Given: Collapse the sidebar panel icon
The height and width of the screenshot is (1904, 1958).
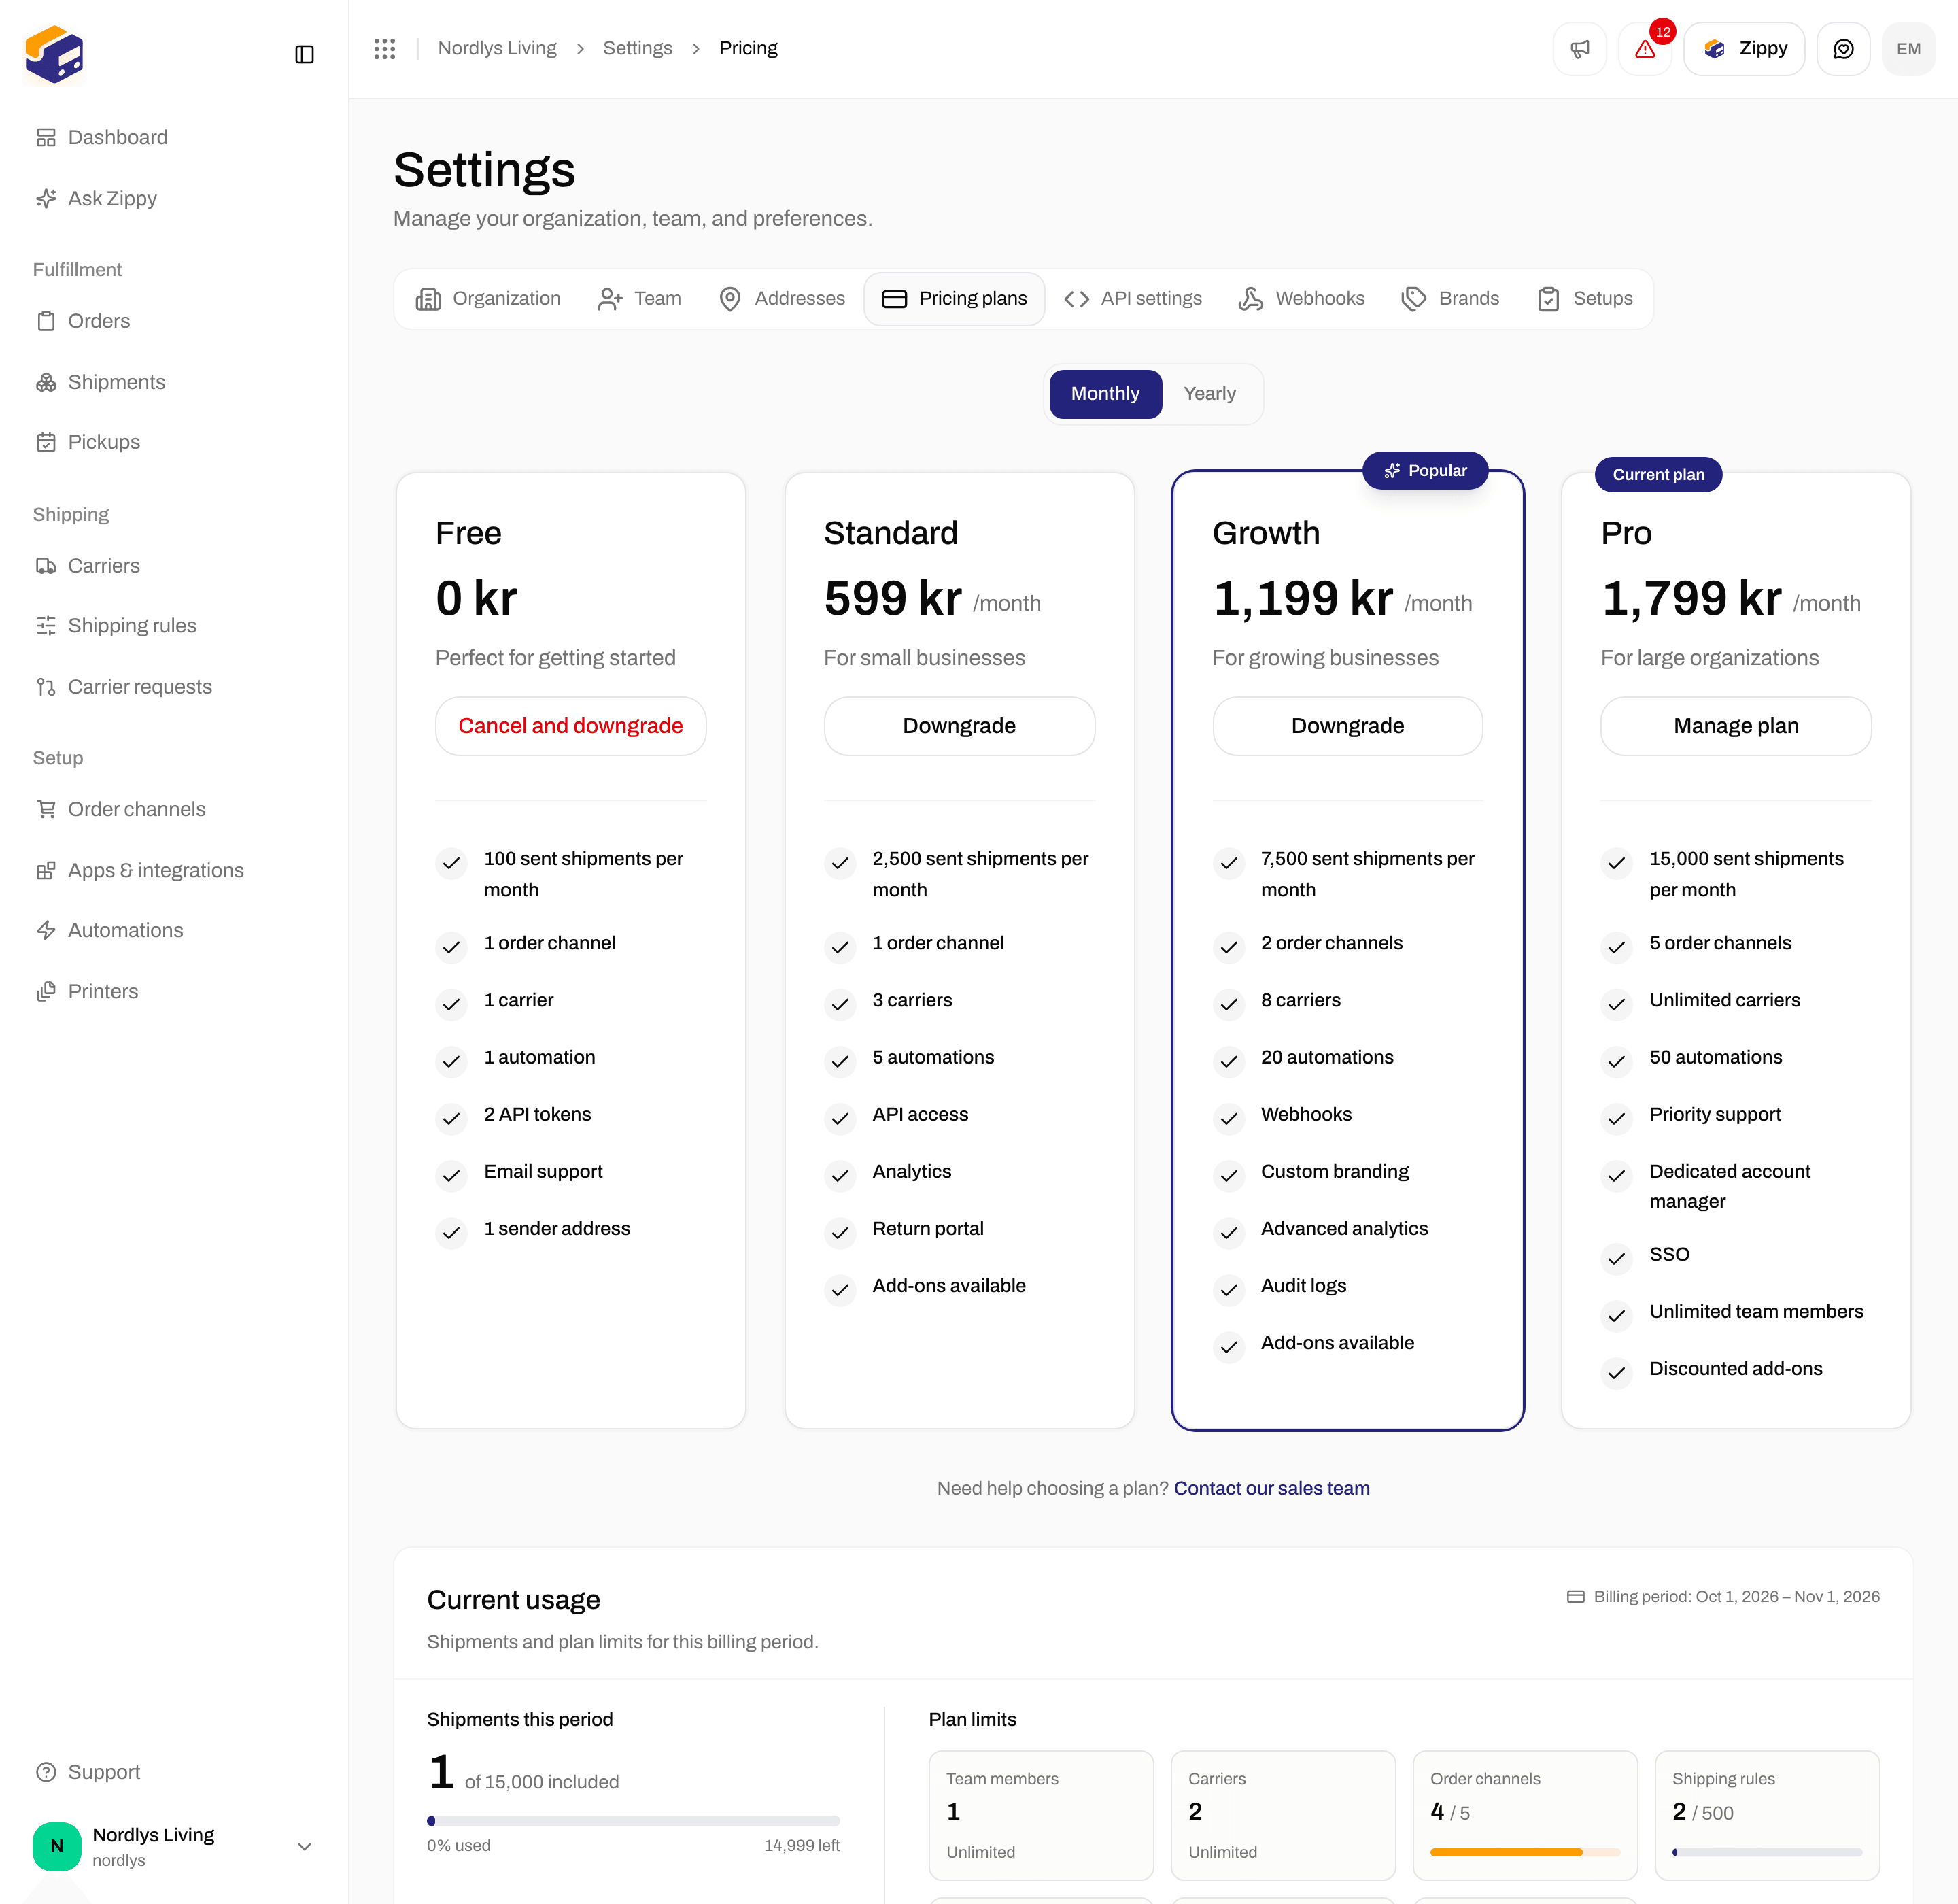Looking at the screenshot, I should click(304, 54).
